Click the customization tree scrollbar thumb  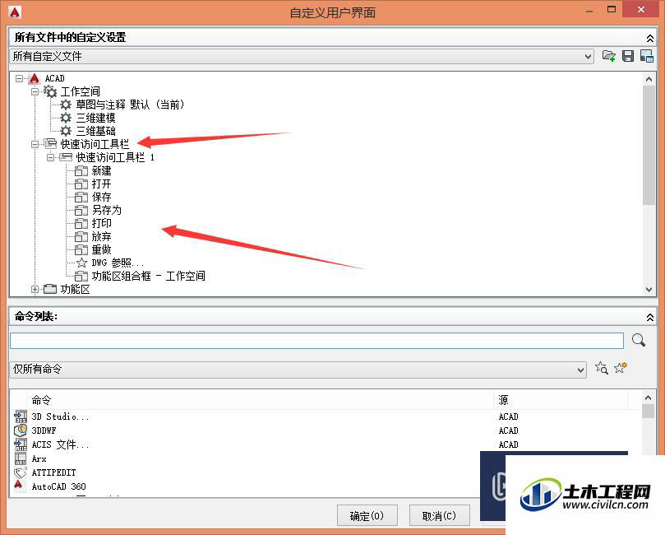(649, 145)
